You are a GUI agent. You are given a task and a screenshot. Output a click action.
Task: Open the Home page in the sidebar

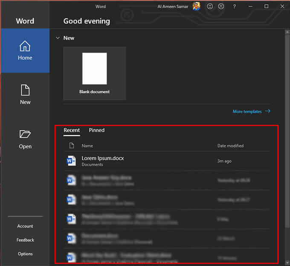(25, 50)
